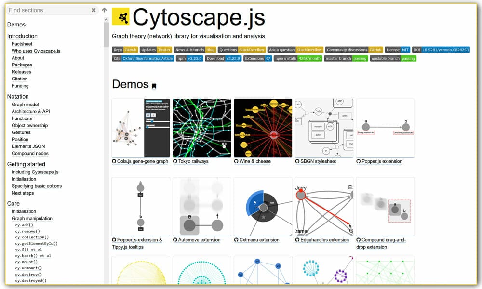Click the scroll-to-top arrow above the sidebar

pyautogui.click(x=104, y=10)
